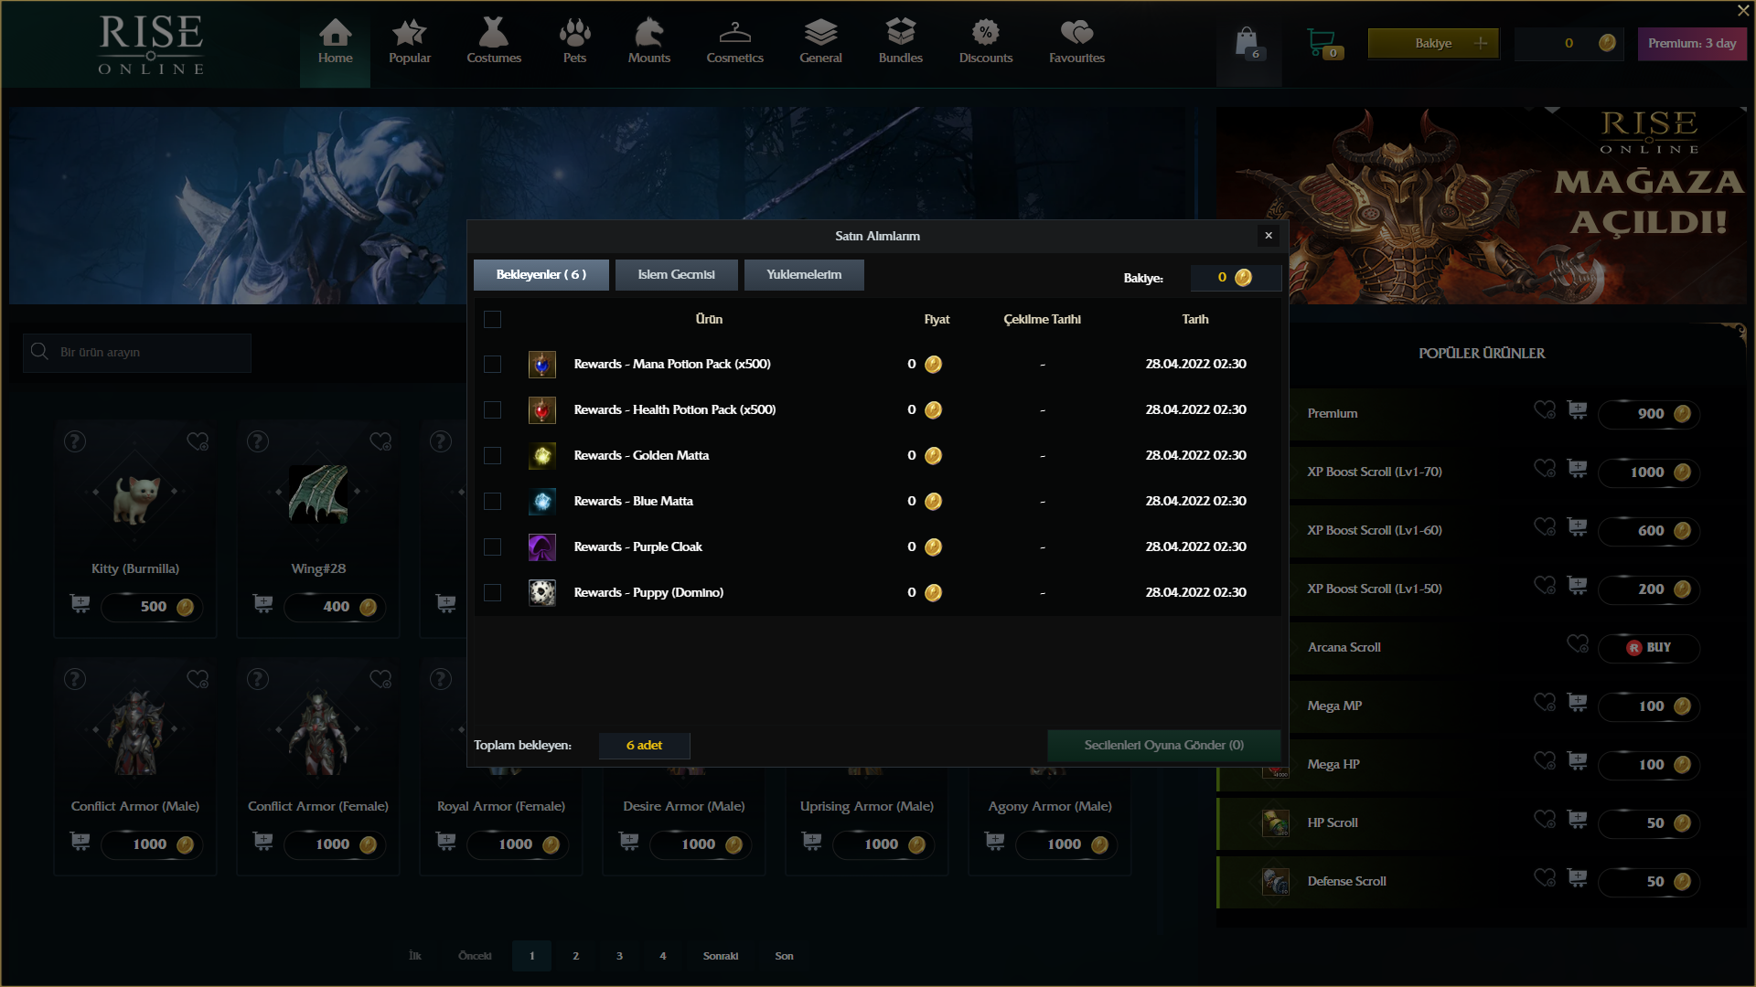Click the Premium: 3 day button
Viewport: 1756px width, 987px height.
(x=1692, y=43)
